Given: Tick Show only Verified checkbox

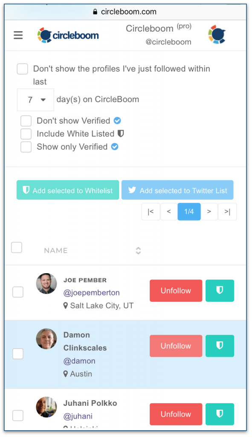Looking at the screenshot, I should (26, 147).
